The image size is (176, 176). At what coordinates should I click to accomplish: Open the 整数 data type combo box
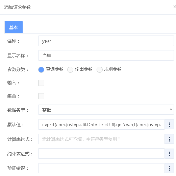pos(106,110)
